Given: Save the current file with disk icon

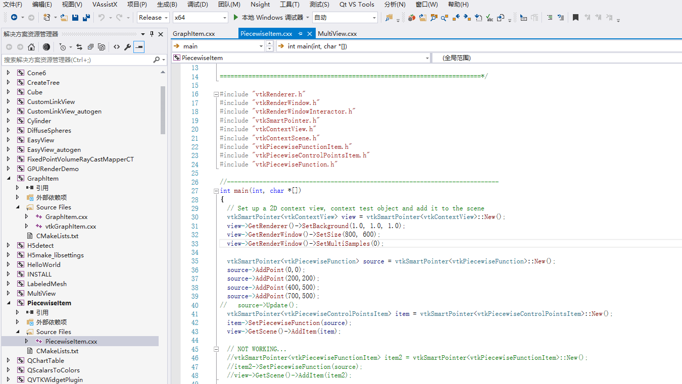Looking at the screenshot, I should point(75,17).
